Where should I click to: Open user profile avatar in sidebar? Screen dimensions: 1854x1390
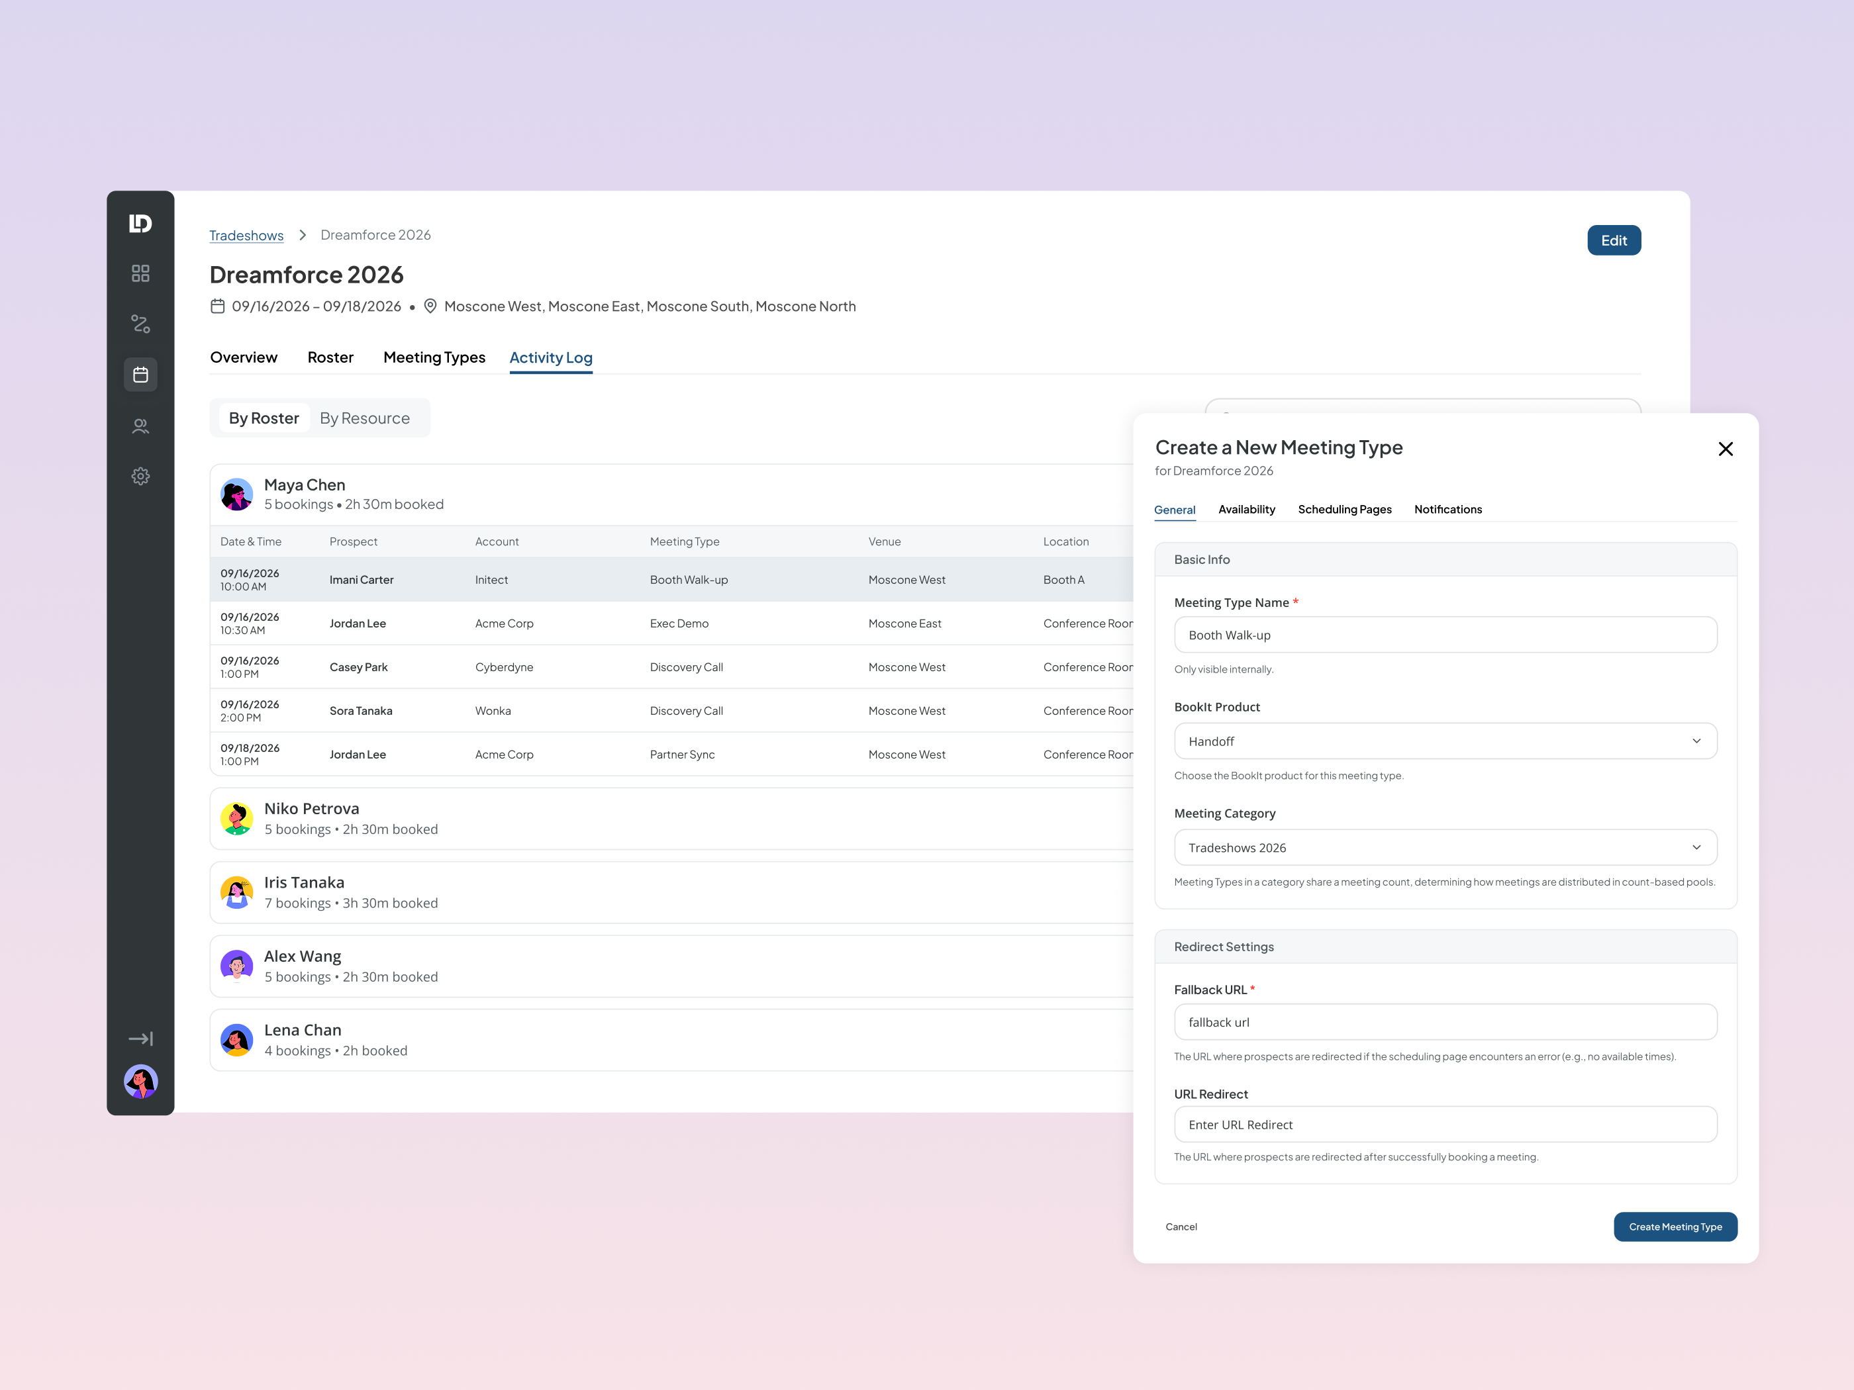pos(140,1082)
